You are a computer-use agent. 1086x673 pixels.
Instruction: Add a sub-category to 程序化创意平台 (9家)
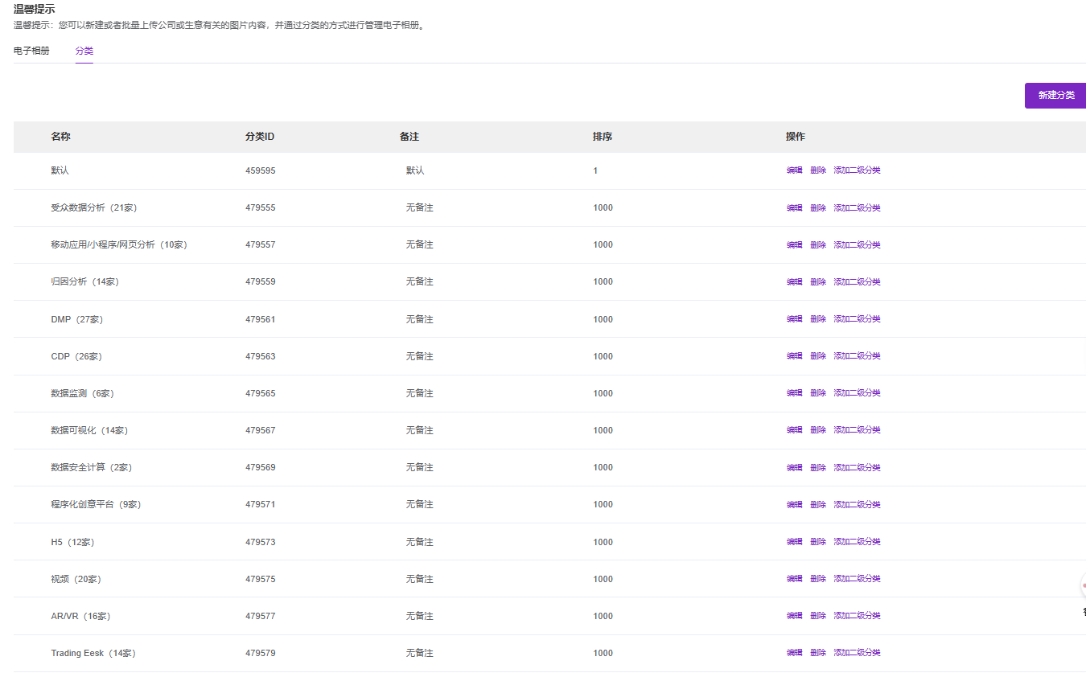[x=857, y=505]
